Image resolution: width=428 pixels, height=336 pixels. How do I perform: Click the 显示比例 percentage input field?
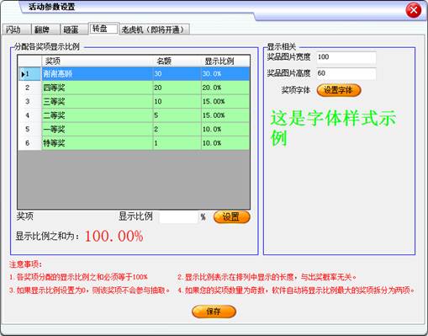[178, 217]
